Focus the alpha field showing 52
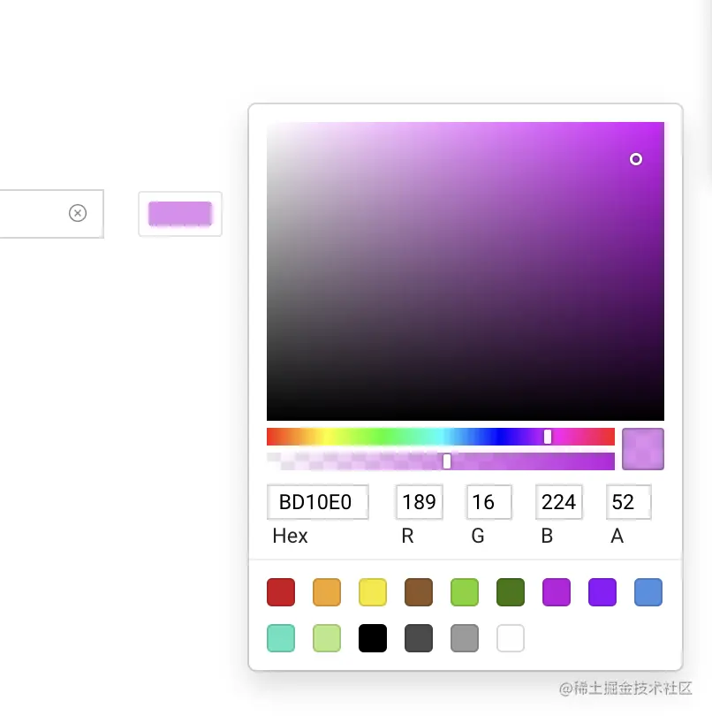The height and width of the screenshot is (716, 712). 628,502
